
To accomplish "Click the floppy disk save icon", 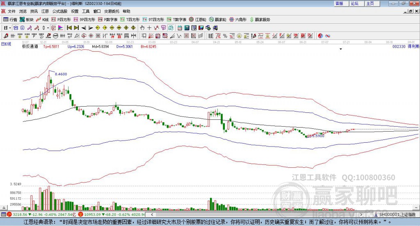I will pos(201,28).
